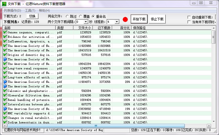Click the 28% percentage cell
Viewport: 219px width, 135px height.
coord(127,82)
